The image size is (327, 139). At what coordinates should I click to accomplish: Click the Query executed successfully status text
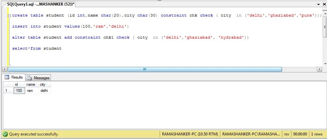(x=34, y=134)
